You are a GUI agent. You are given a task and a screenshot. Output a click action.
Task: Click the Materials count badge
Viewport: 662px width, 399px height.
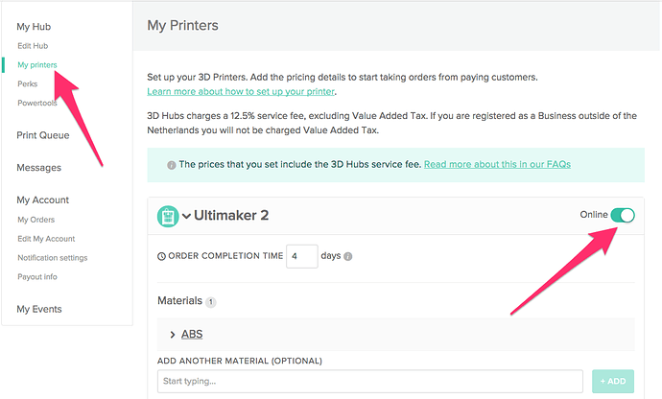(x=211, y=302)
